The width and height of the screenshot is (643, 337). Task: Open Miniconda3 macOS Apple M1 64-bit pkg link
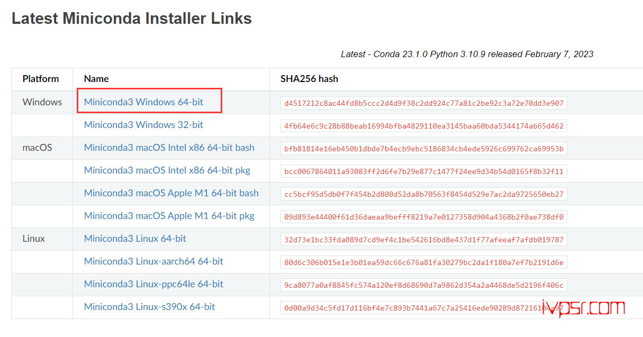click(169, 216)
